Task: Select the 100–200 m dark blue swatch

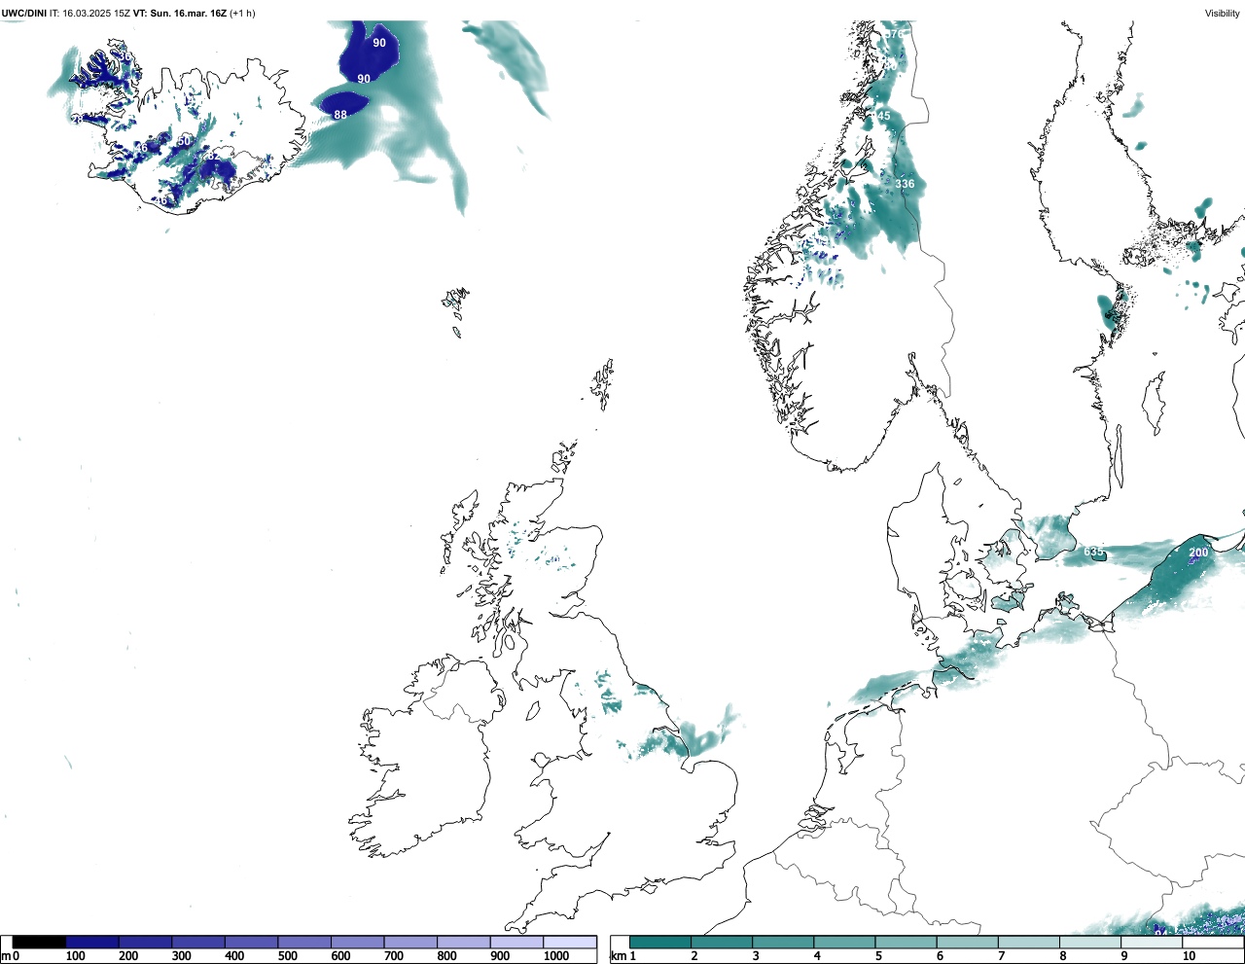Action: [92, 942]
